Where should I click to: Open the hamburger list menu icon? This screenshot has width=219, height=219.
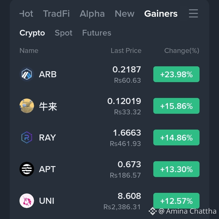pyautogui.click(x=193, y=14)
